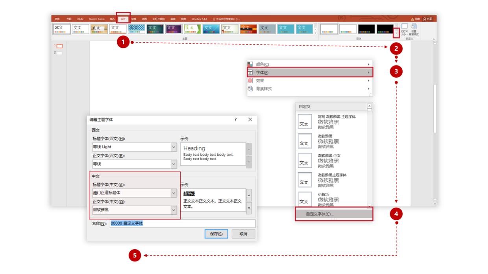Open the Variants gallery More dropdown arrow
Viewport: 488px width, 274px height.
point(396,33)
